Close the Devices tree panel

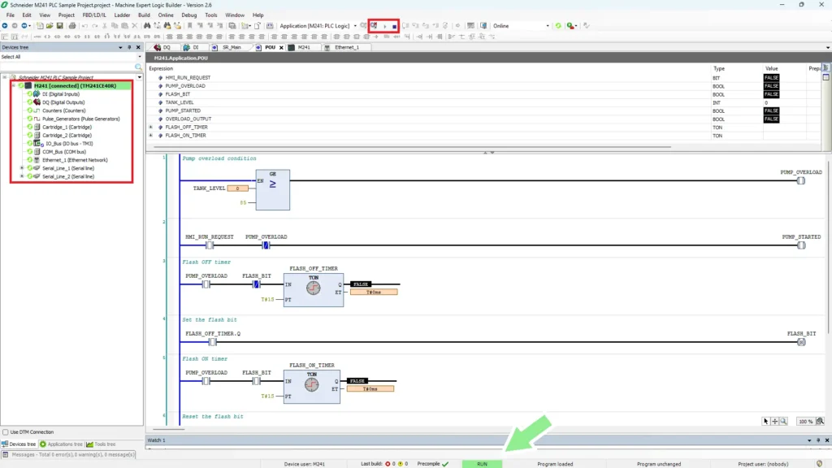(138, 47)
